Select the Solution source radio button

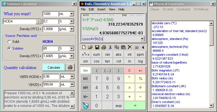pos(9,48)
